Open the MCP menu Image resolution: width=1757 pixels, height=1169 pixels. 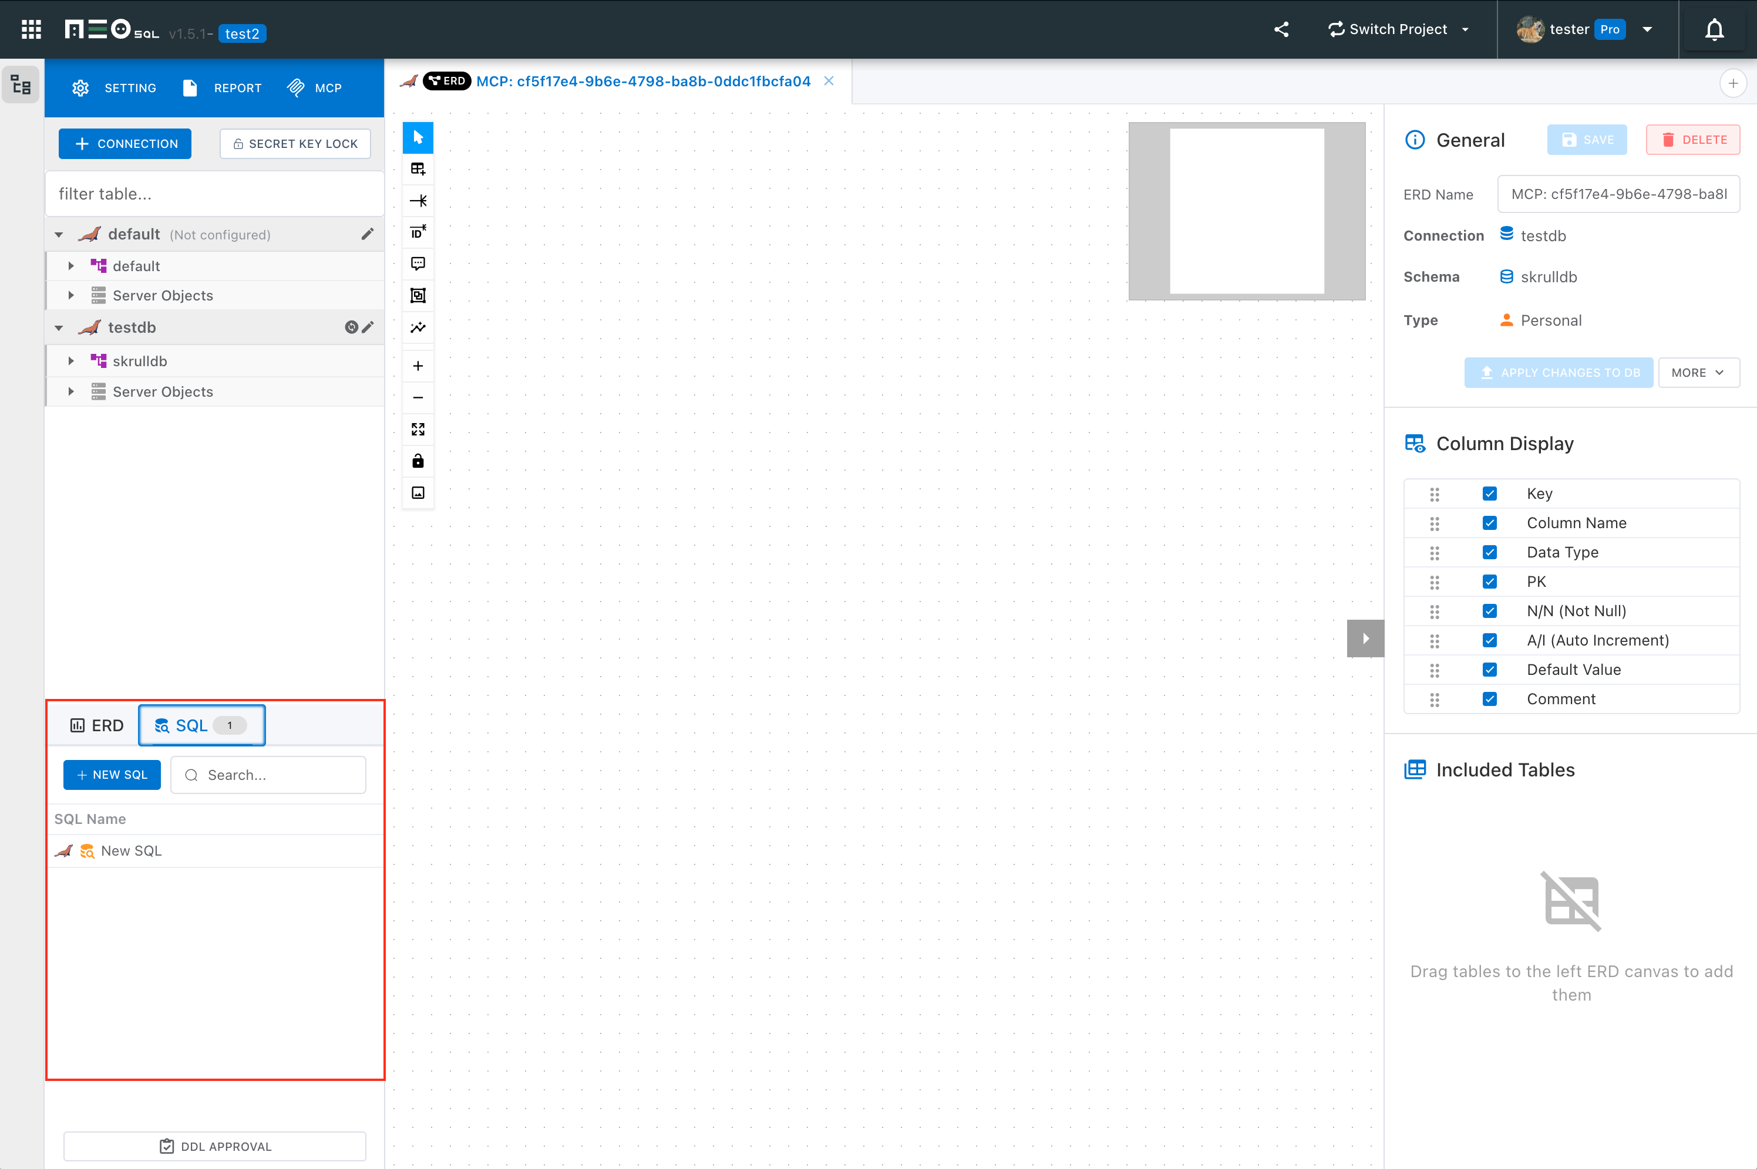tap(314, 88)
